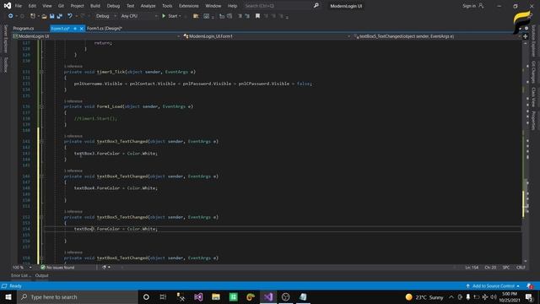Open the Project menu

(x=77, y=6)
